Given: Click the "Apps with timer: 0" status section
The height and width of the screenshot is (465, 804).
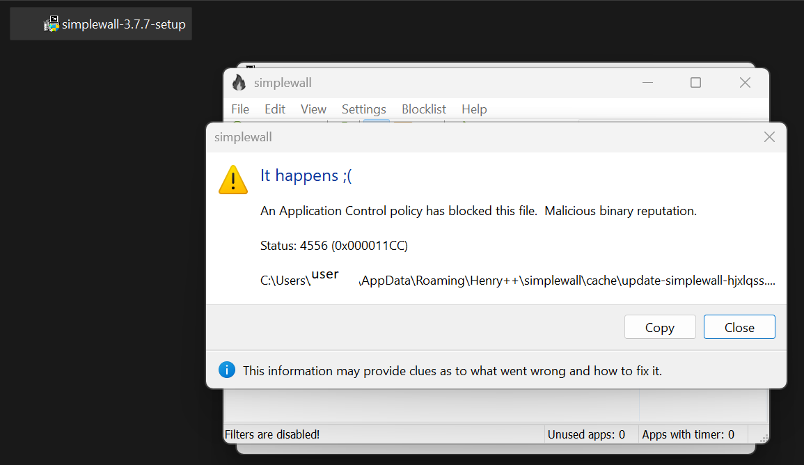Looking at the screenshot, I should pyautogui.click(x=688, y=434).
